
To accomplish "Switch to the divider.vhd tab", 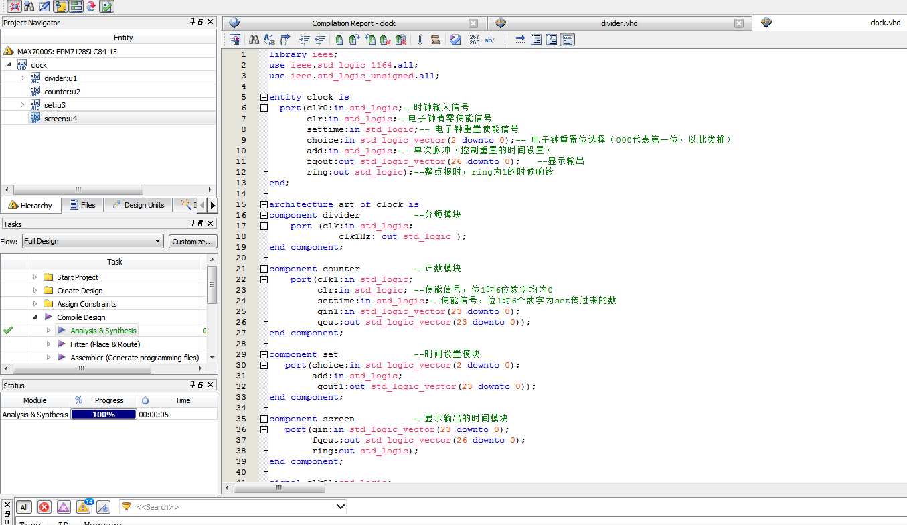I will point(619,23).
